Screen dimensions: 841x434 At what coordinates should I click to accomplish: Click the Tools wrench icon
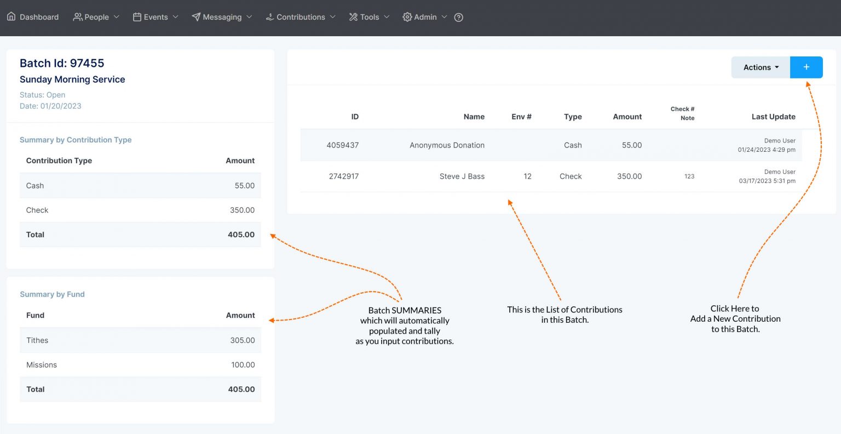pos(353,17)
